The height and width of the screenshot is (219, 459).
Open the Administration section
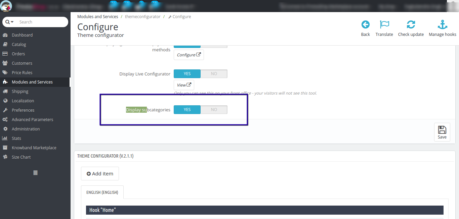tap(26, 129)
